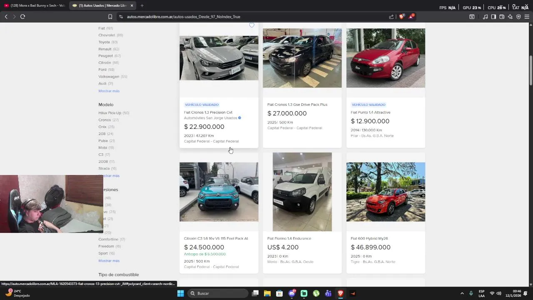533x300 pixels.
Task: Open Microsoft Store from taskbar
Action: (x=279, y=293)
